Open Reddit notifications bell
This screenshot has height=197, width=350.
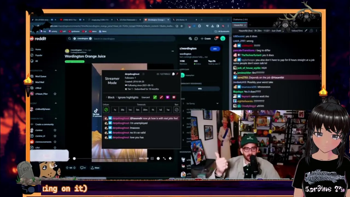216,39
